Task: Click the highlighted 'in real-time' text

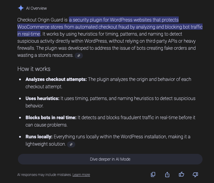Action: point(29,34)
